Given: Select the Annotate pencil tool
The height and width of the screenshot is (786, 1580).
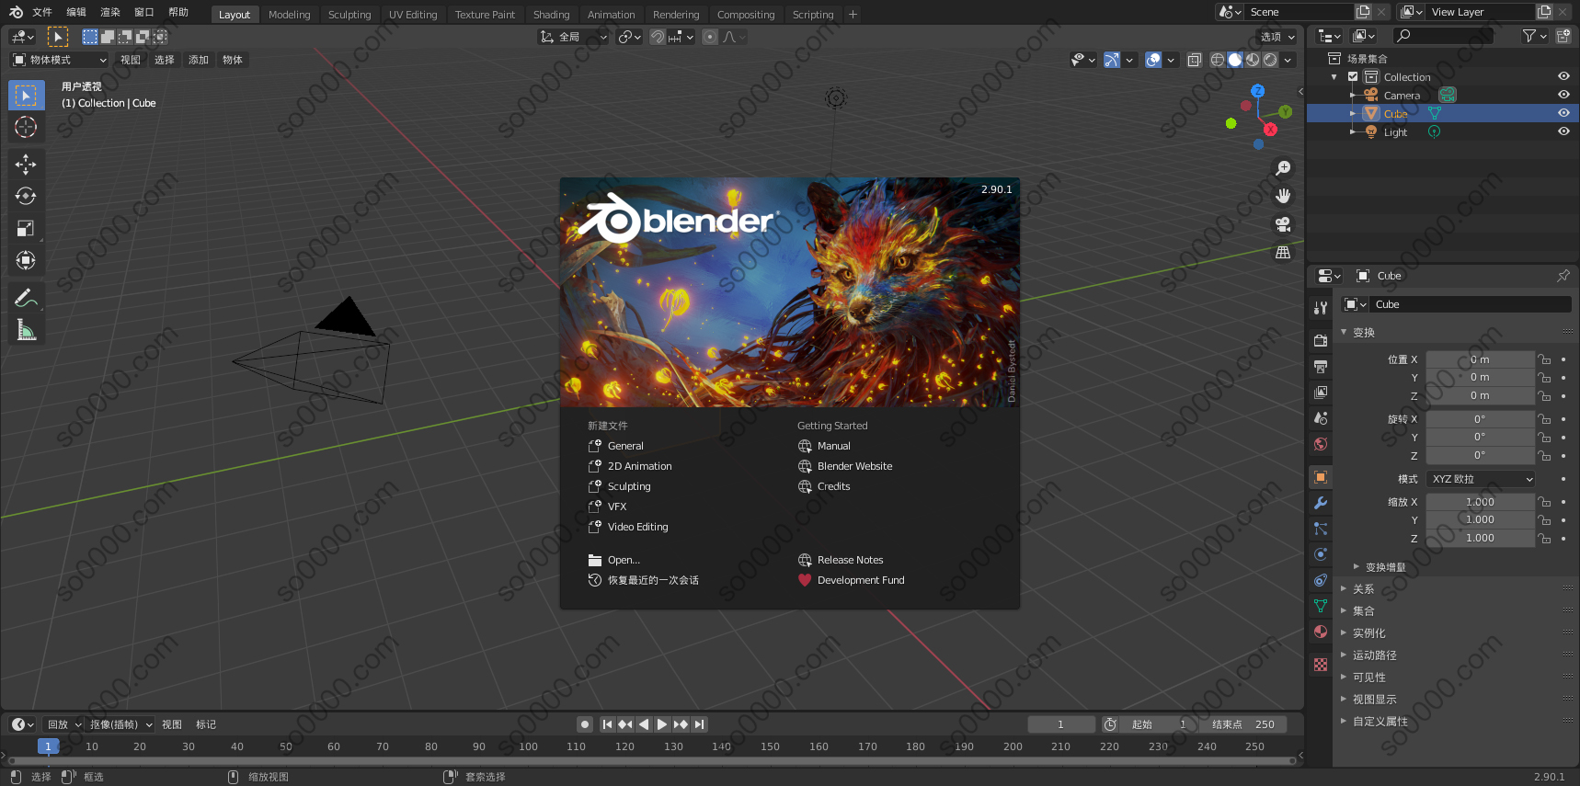Looking at the screenshot, I should [x=26, y=298].
